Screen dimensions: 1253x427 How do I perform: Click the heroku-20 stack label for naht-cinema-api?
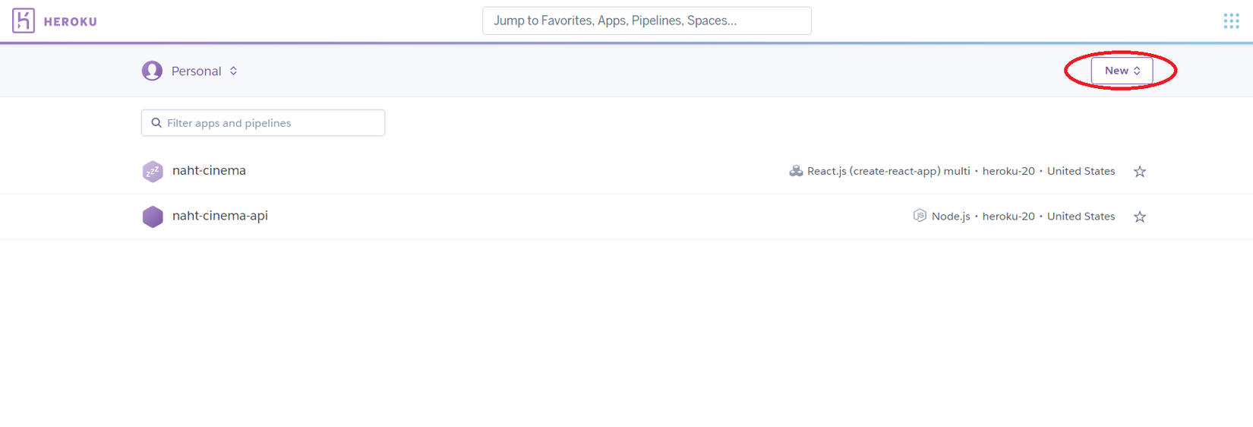[x=1008, y=216]
